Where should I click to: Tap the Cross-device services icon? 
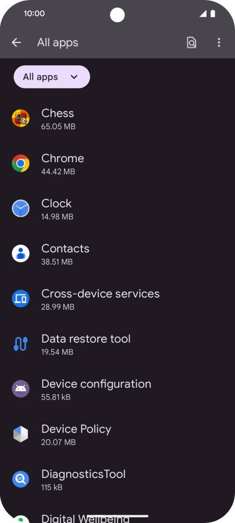20,299
